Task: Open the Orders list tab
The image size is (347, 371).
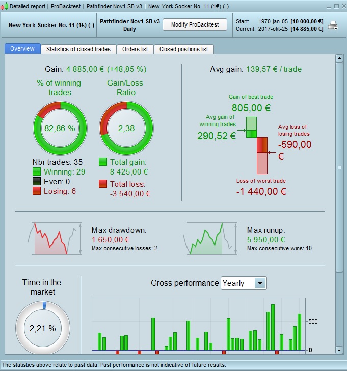Action: (x=135, y=49)
